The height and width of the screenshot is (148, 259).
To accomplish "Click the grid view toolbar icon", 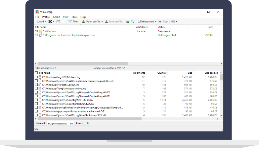I will pos(63,22).
